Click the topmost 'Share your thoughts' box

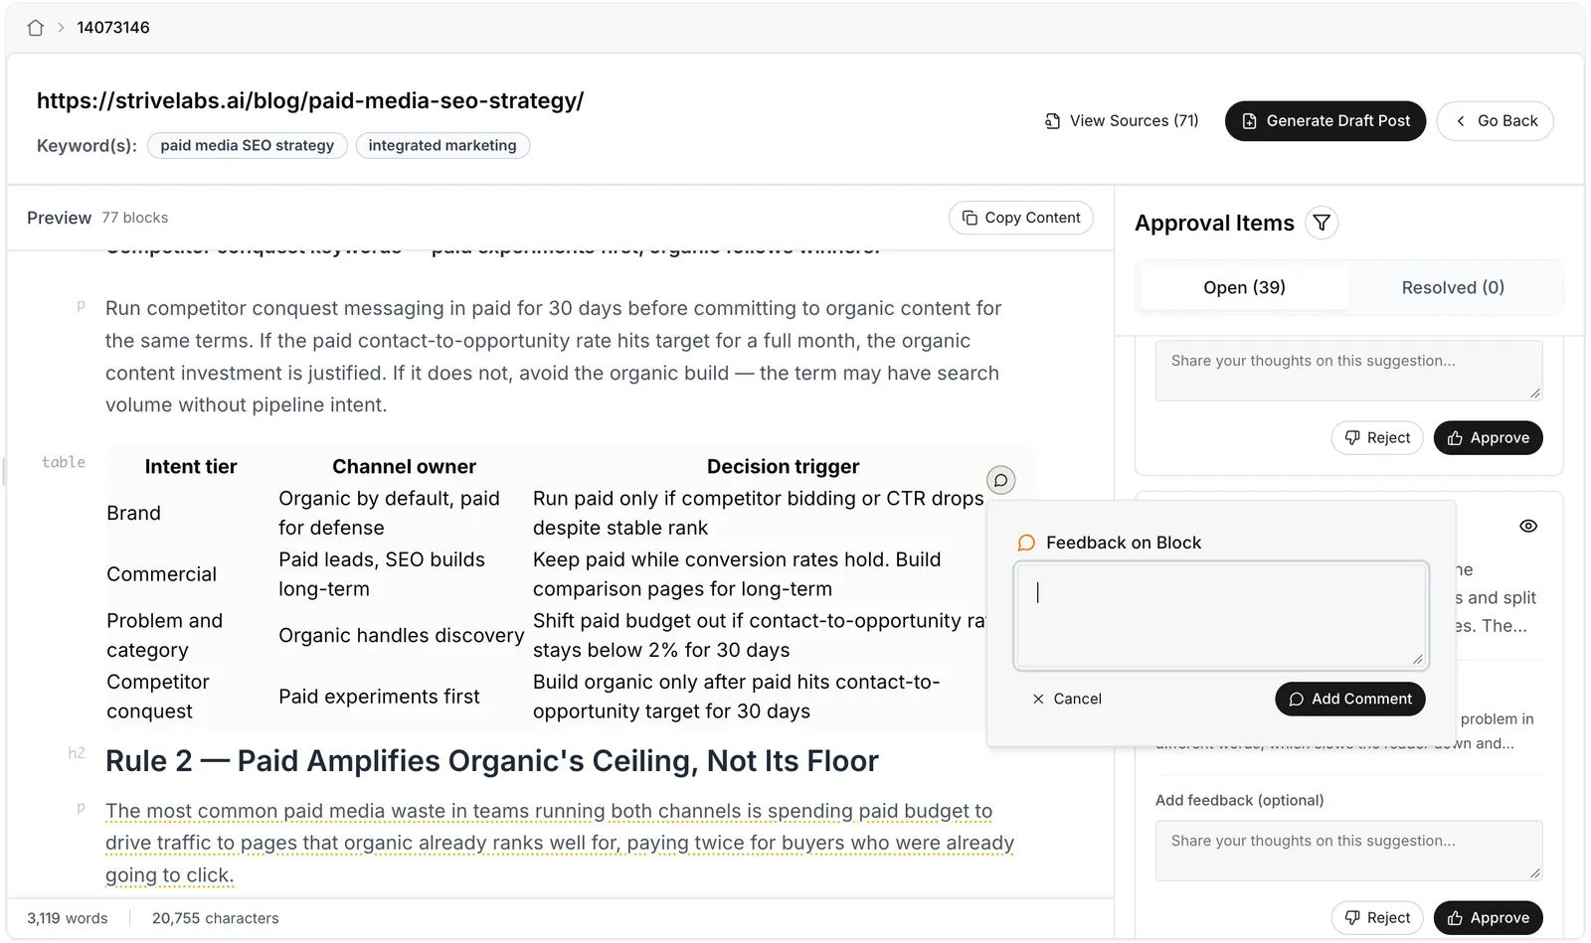tap(1348, 371)
